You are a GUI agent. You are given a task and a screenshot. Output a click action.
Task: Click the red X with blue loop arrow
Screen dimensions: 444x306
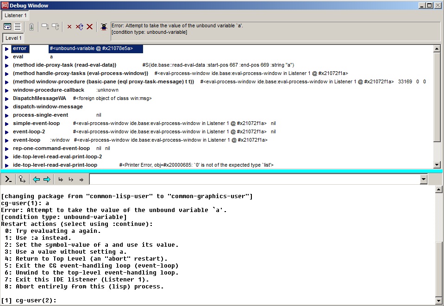(79, 27)
